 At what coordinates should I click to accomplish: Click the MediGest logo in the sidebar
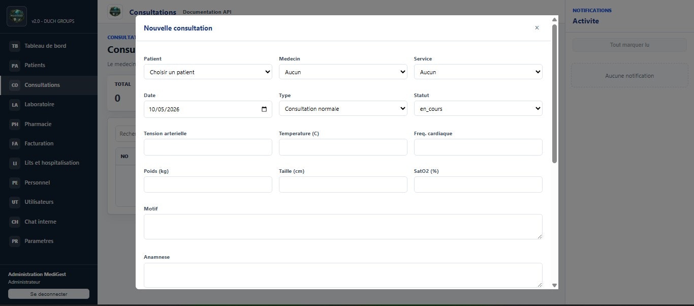point(17,16)
